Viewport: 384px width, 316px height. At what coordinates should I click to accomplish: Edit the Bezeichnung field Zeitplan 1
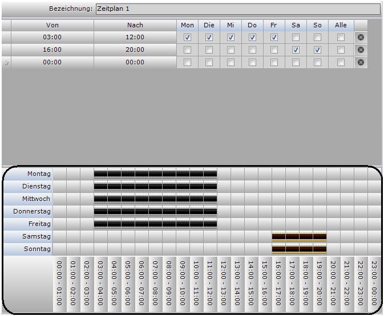tap(237, 9)
